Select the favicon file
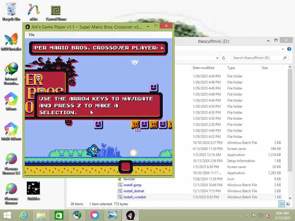Viewport: 295px width, 221px height. 129,179
